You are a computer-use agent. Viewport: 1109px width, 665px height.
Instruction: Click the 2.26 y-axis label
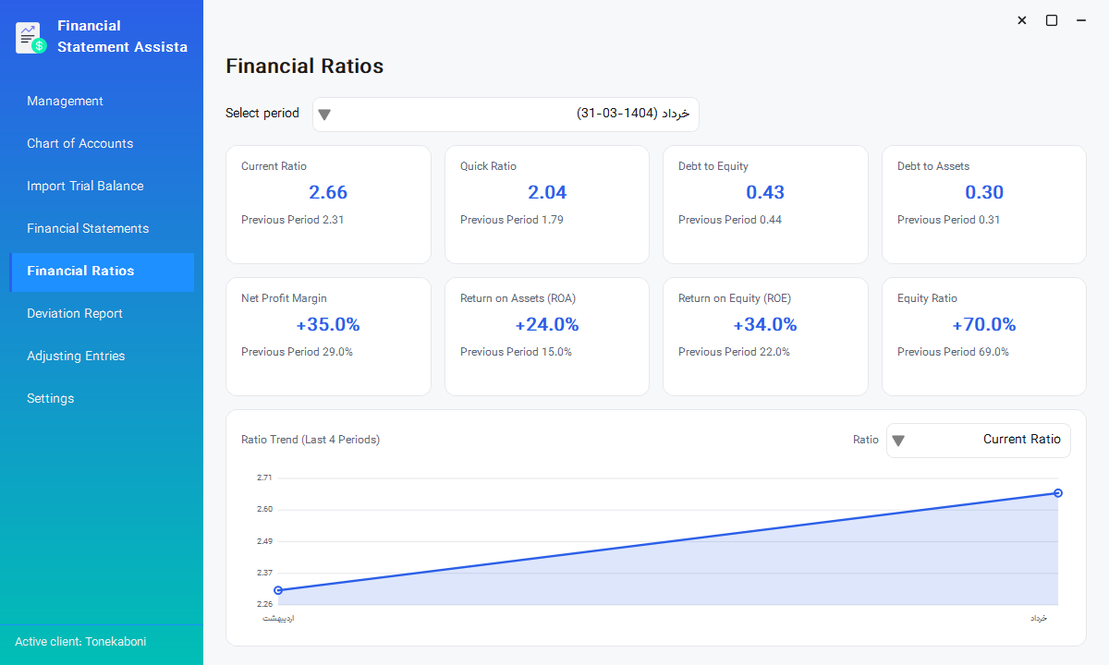[x=264, y=604]
